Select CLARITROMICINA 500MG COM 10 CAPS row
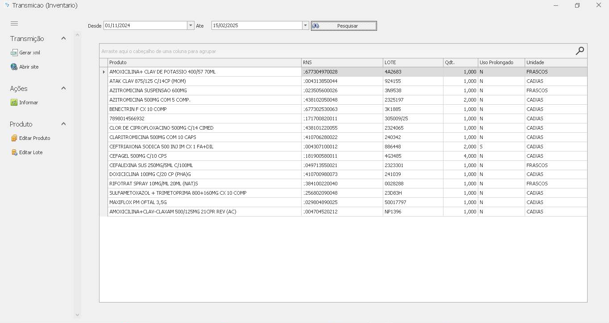The width and height of the screenshot is (609, 323). coord(343,137)
